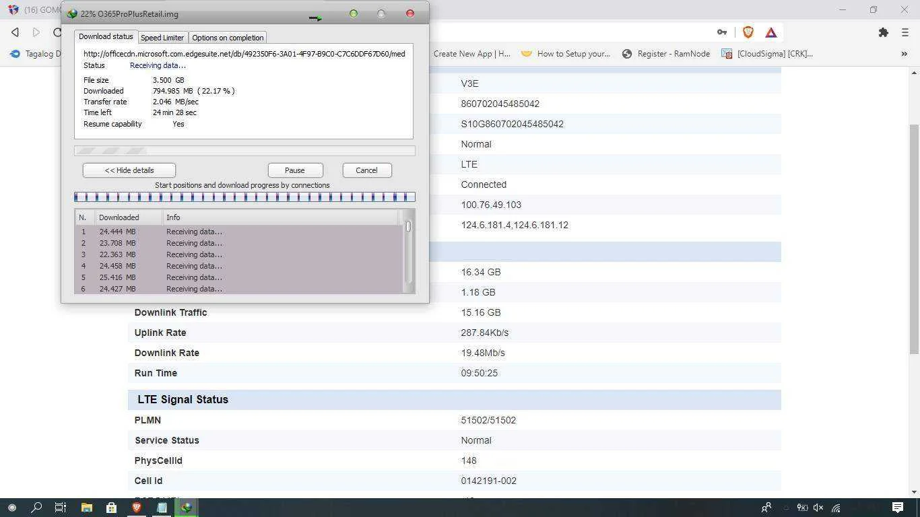Click the connections list scrollbar thumb

click(407, 227)
